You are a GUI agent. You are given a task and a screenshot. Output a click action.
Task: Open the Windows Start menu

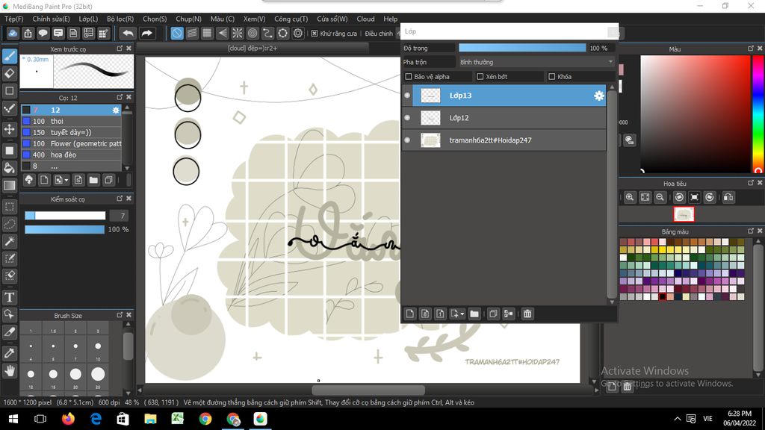coord(13,419)
